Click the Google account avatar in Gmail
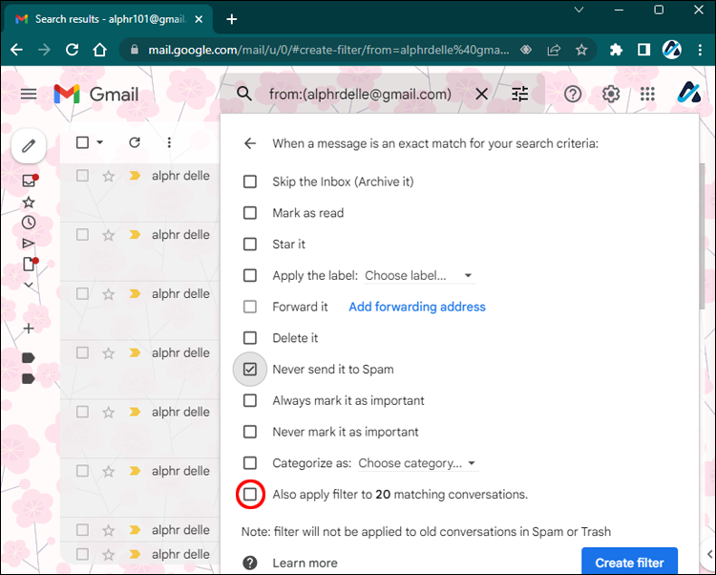Image resolution: width=716 pixels, height=575 pixels. (x=688, y=94)
